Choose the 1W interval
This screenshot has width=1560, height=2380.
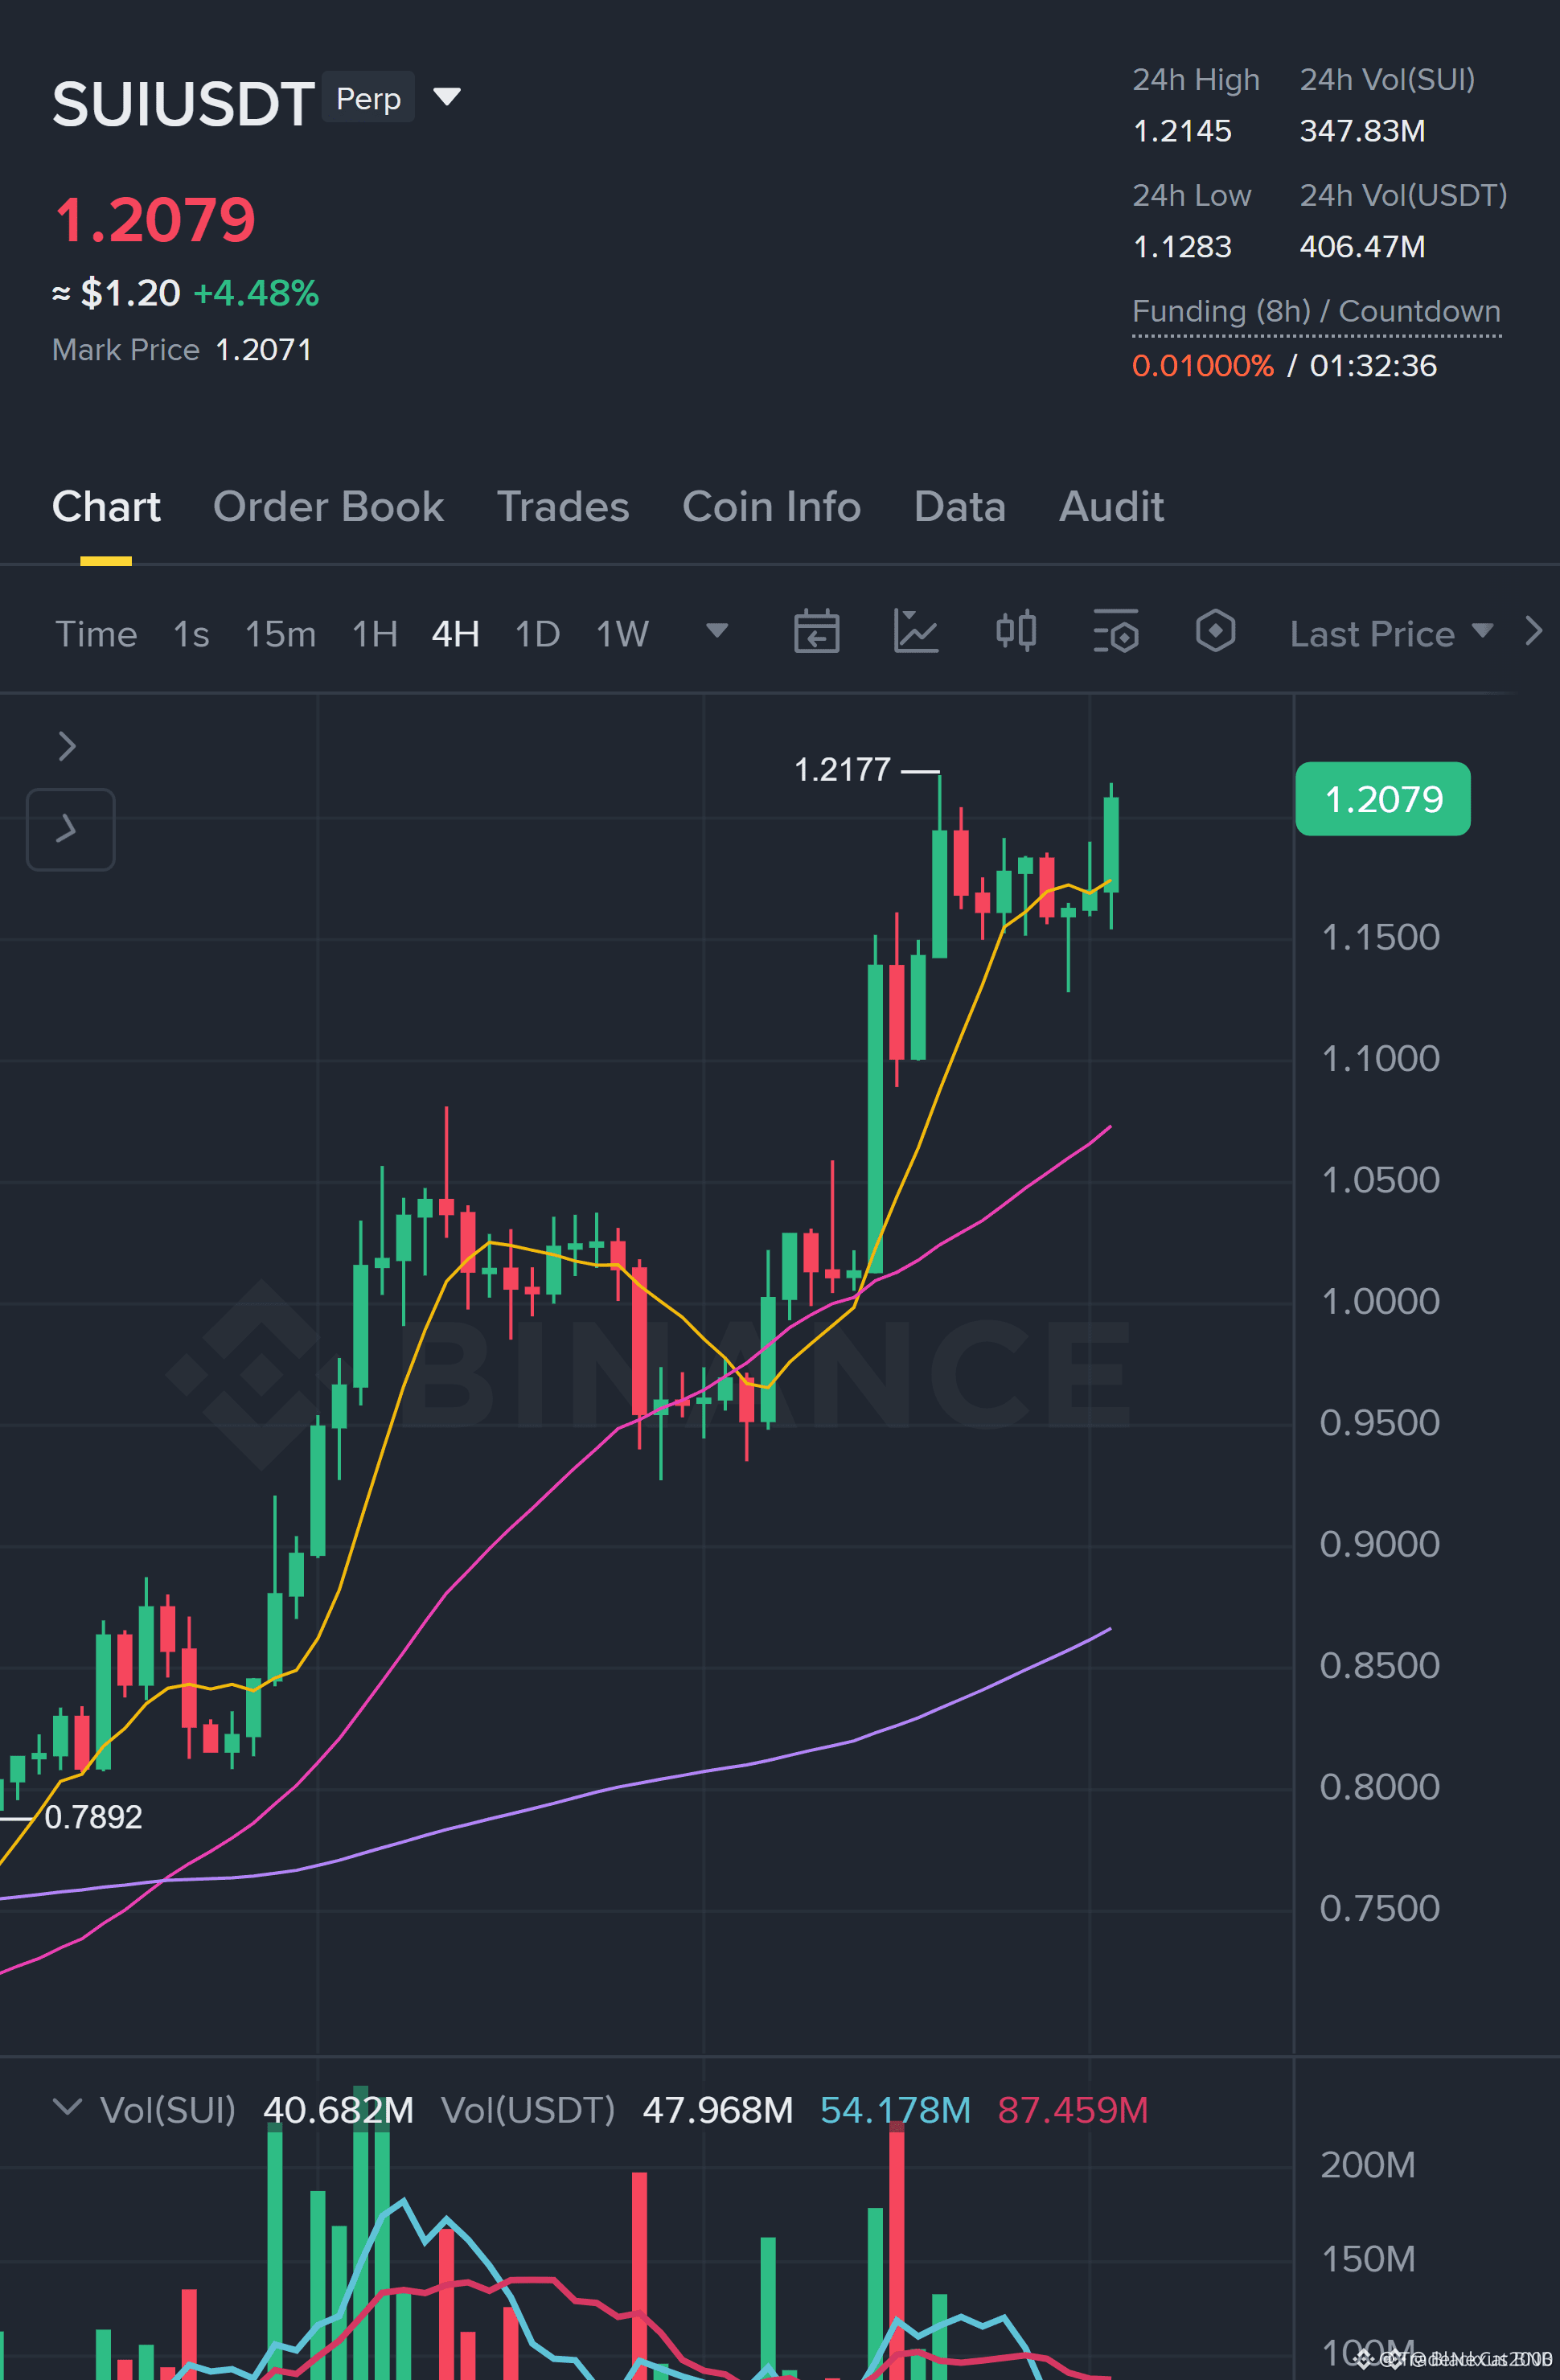622,634
